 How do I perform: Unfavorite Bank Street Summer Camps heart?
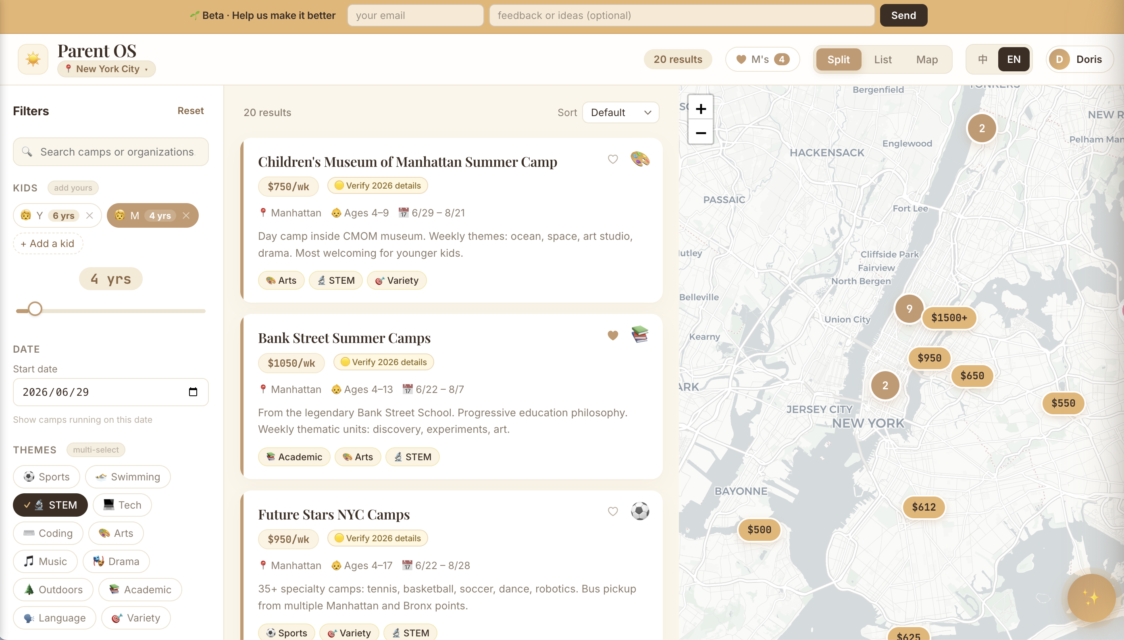pyautogui.click(x=613, y=335)
